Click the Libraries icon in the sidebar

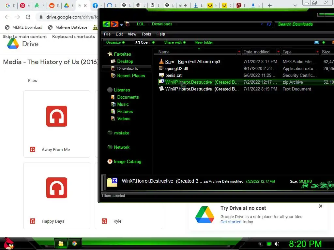[x=110, y=90]
